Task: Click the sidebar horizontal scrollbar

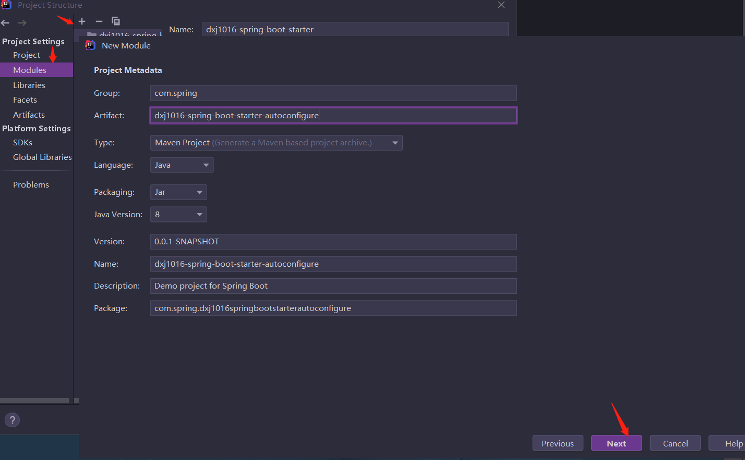Action: (34, 401)
